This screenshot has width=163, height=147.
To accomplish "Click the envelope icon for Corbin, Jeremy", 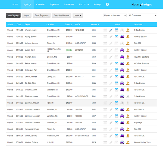I will tap(117, 136).
